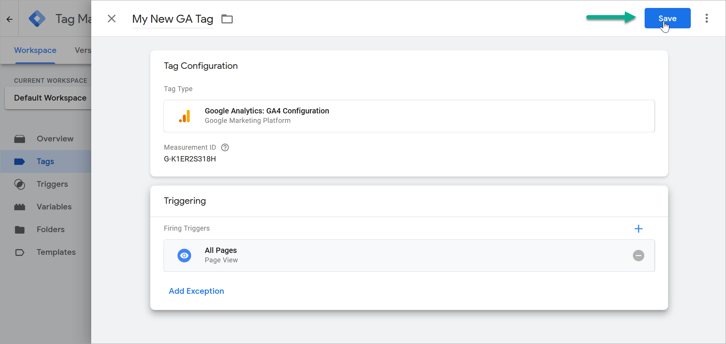Click the CURRENT WORKSPACE label
The height and width of the screenshot is (344, 726).
pos(51,81)
